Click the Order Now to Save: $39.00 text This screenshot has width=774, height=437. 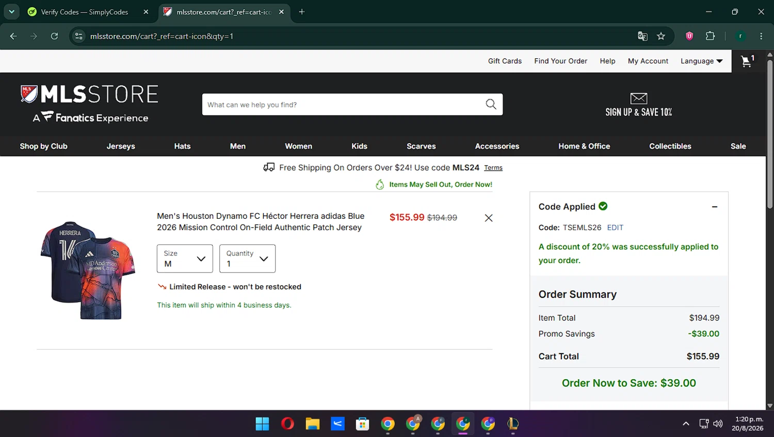point(629,383)
